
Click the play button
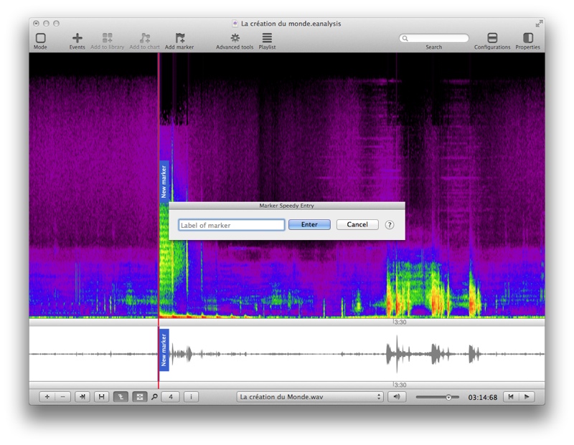click(527, 397)
